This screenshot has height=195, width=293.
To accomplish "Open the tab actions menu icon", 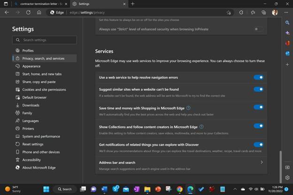I will pyautogui.click(x=6, y=4).
